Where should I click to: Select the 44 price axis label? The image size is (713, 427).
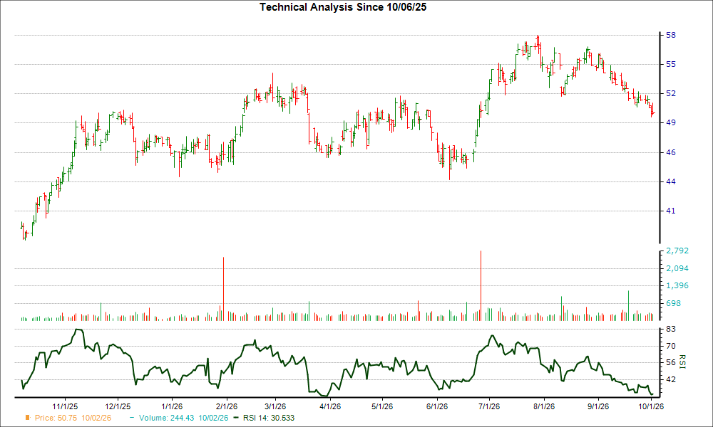pyautogui.click(x=671, y=181)
